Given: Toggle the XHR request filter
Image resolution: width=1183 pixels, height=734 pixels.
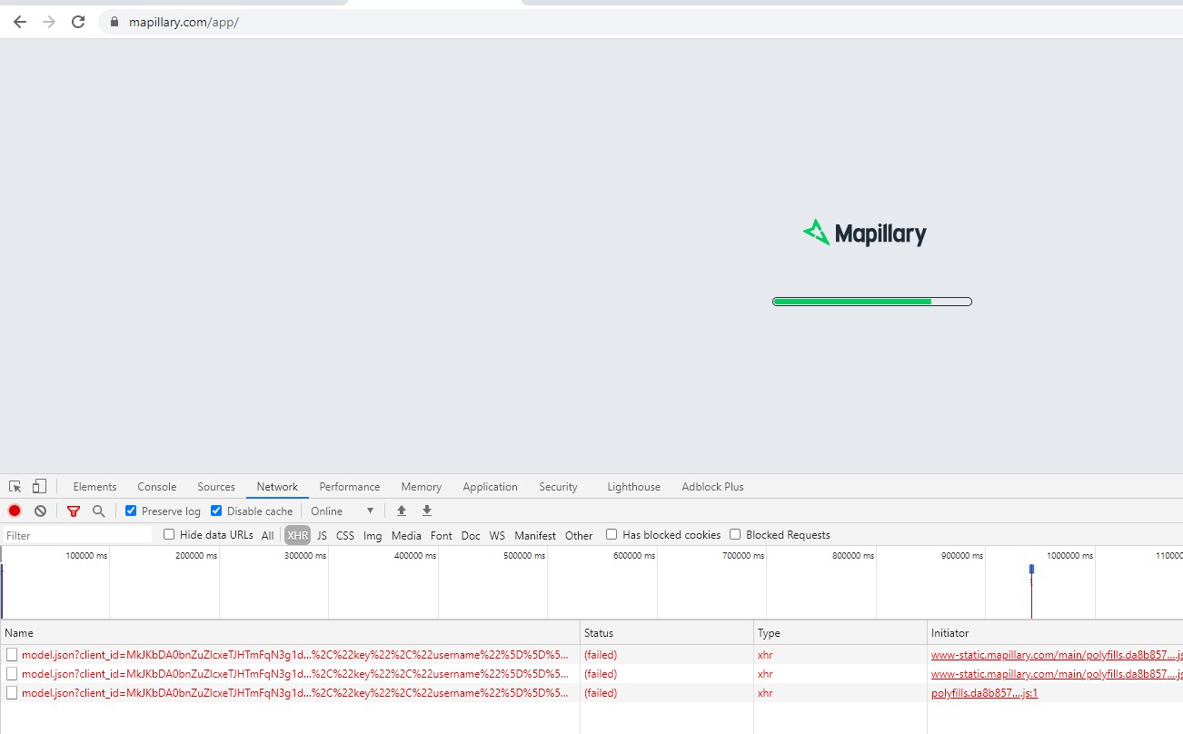Looking at the screenshot, I should tap(297, 536).
